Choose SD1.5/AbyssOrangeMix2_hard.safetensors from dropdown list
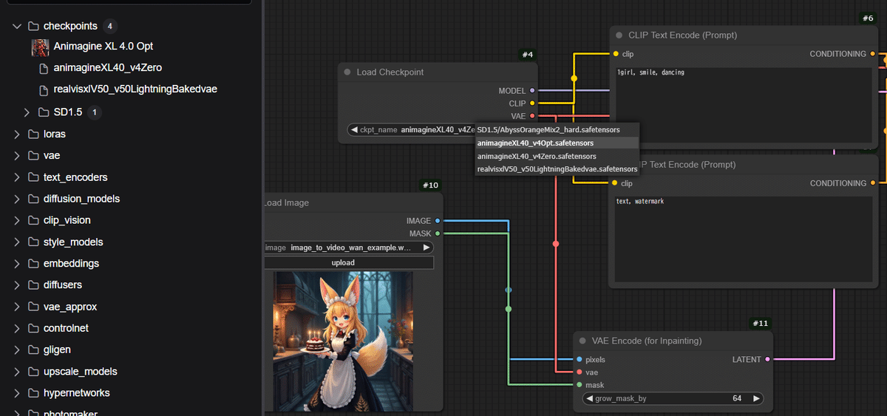Screen dimensions: 887x416 coord(557,130)
